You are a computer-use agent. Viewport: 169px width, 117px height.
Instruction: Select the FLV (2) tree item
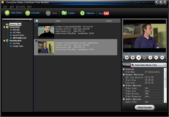[x=16, y=30]
